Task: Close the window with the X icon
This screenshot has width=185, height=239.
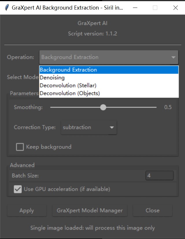Action: 175,8
